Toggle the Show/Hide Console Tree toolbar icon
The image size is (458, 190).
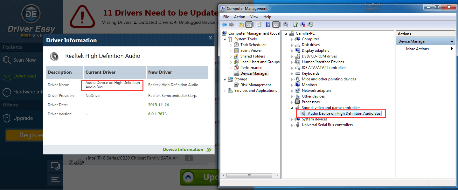click(249, 24)
